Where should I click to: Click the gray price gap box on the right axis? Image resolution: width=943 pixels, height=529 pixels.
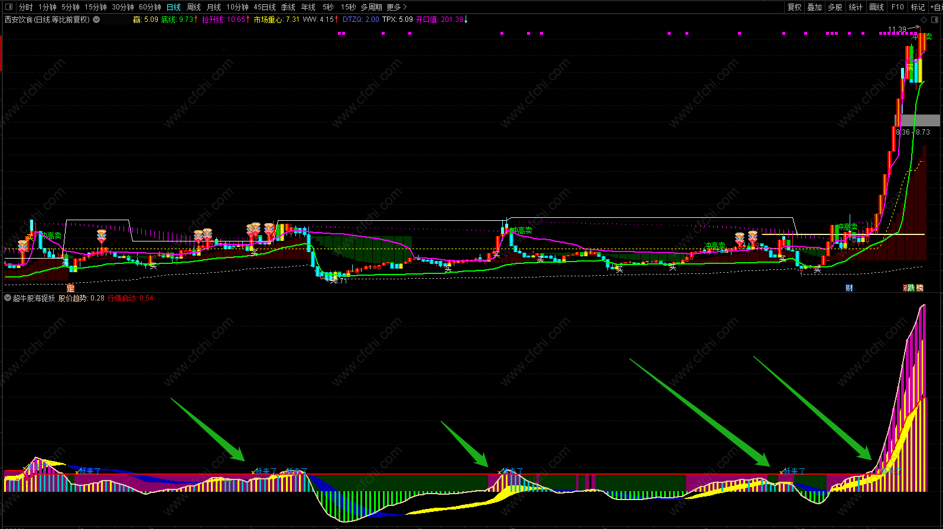[x=917, y=120]
